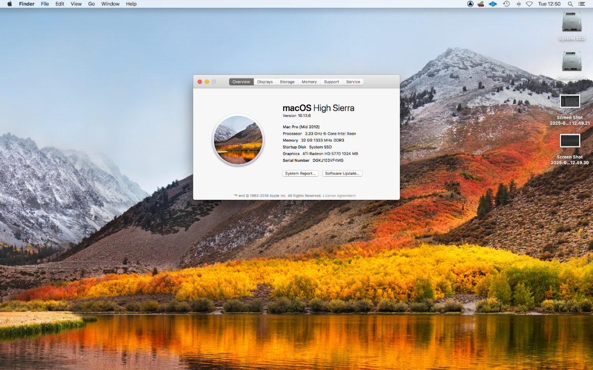Open the Memory tab
The height and width of the screenshot is (370, 593).
point(309,82)
